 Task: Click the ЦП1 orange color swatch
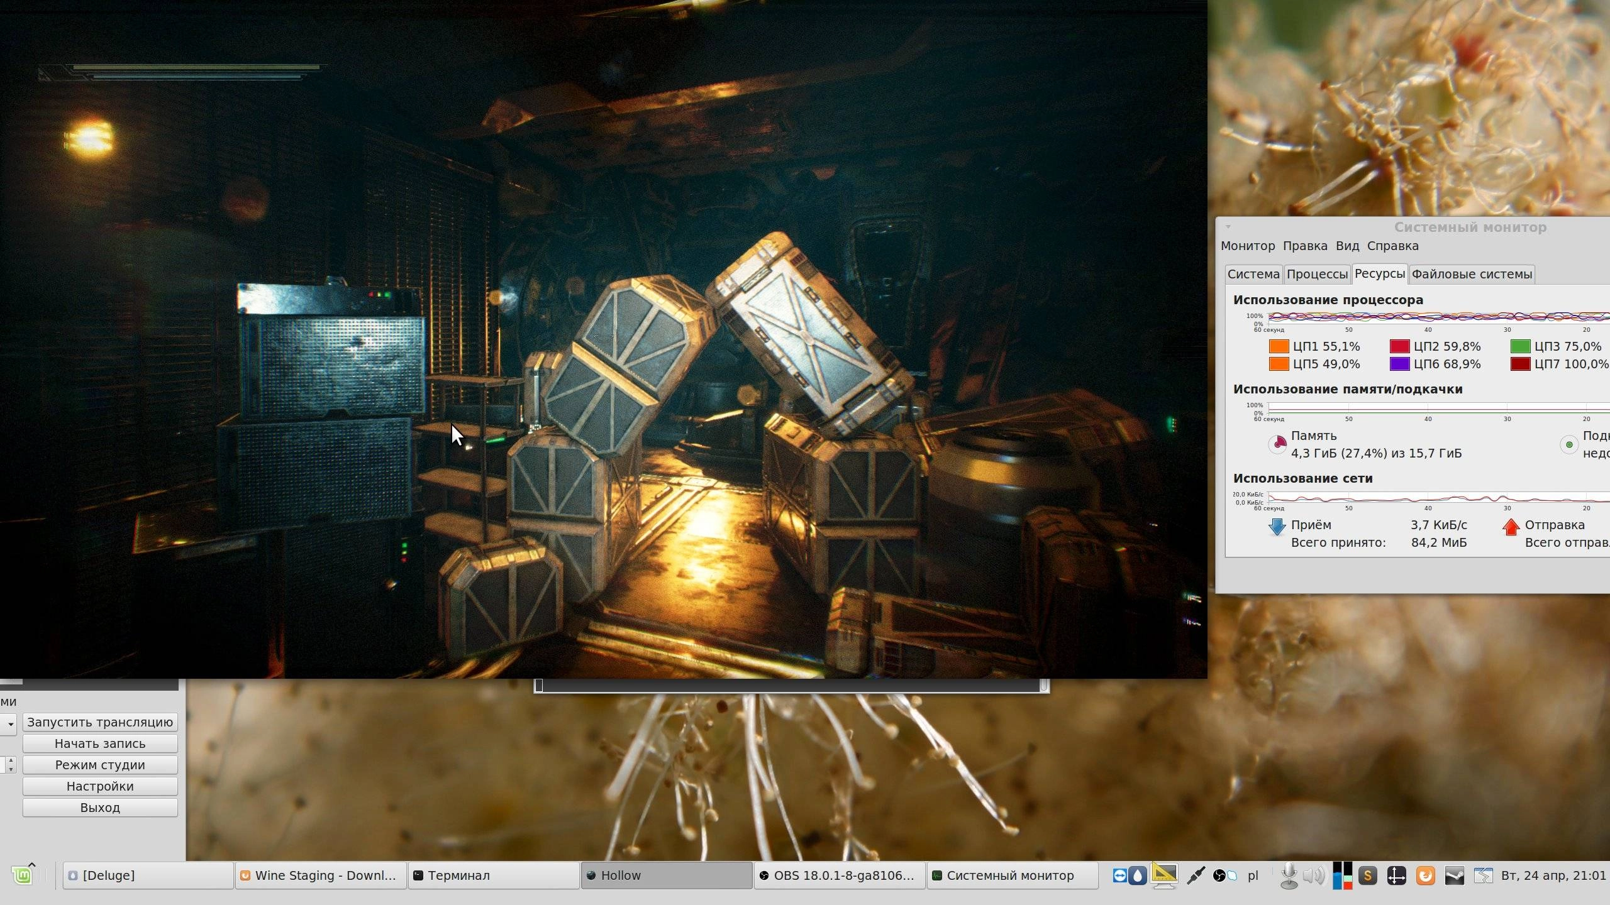(1279, 346)
